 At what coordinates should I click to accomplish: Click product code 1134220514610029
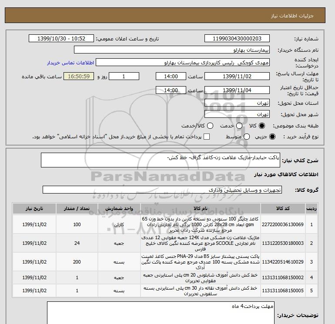tap(283, 262)
